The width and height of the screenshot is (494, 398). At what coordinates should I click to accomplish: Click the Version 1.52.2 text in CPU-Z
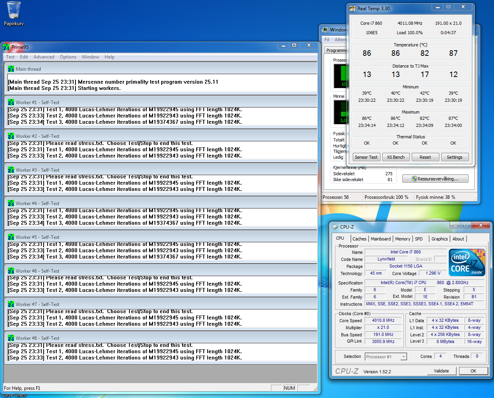point(377,372)
